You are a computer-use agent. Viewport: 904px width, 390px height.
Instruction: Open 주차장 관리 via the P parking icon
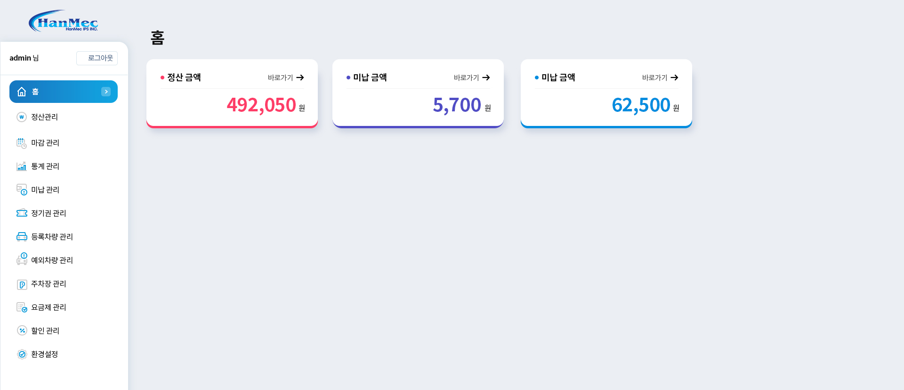point(22,284)
